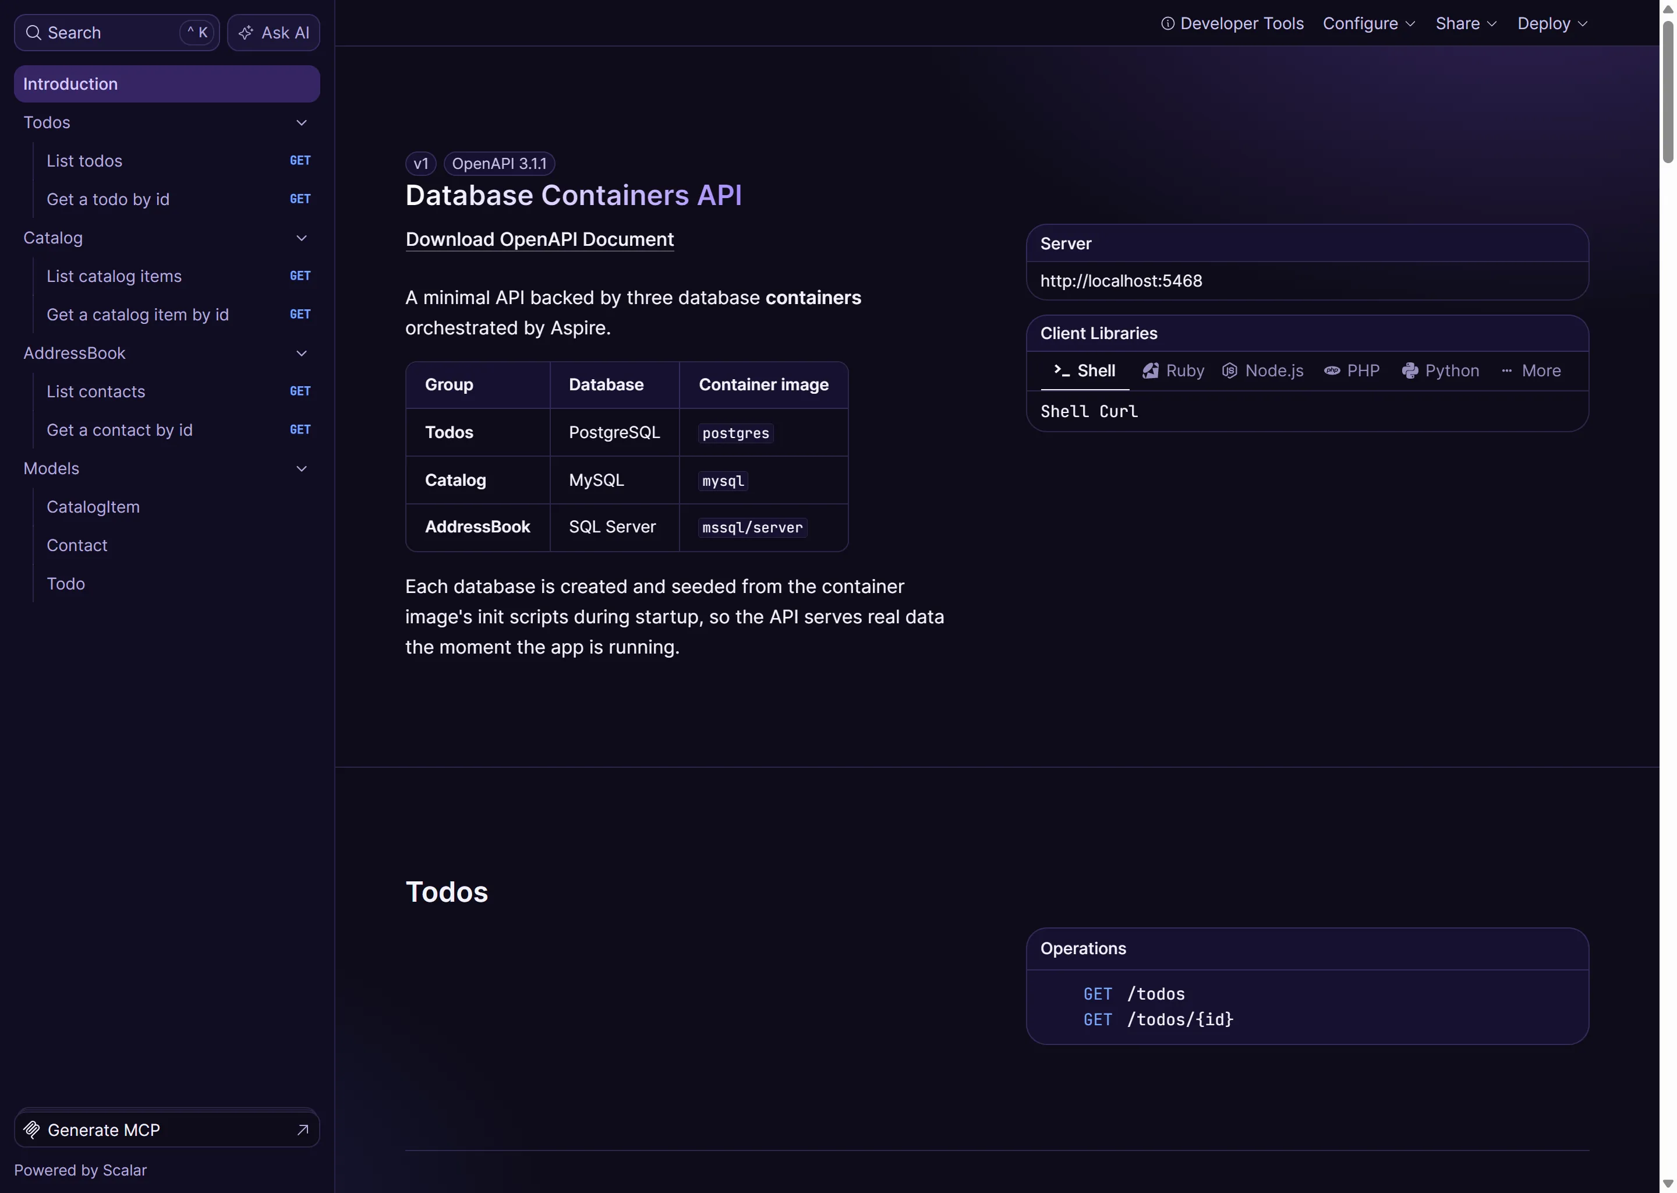Open the GET /todos/{id} operation link
Image resolution: width=1677 pixels, height=1193 pixels.
click(1159, 1019)
